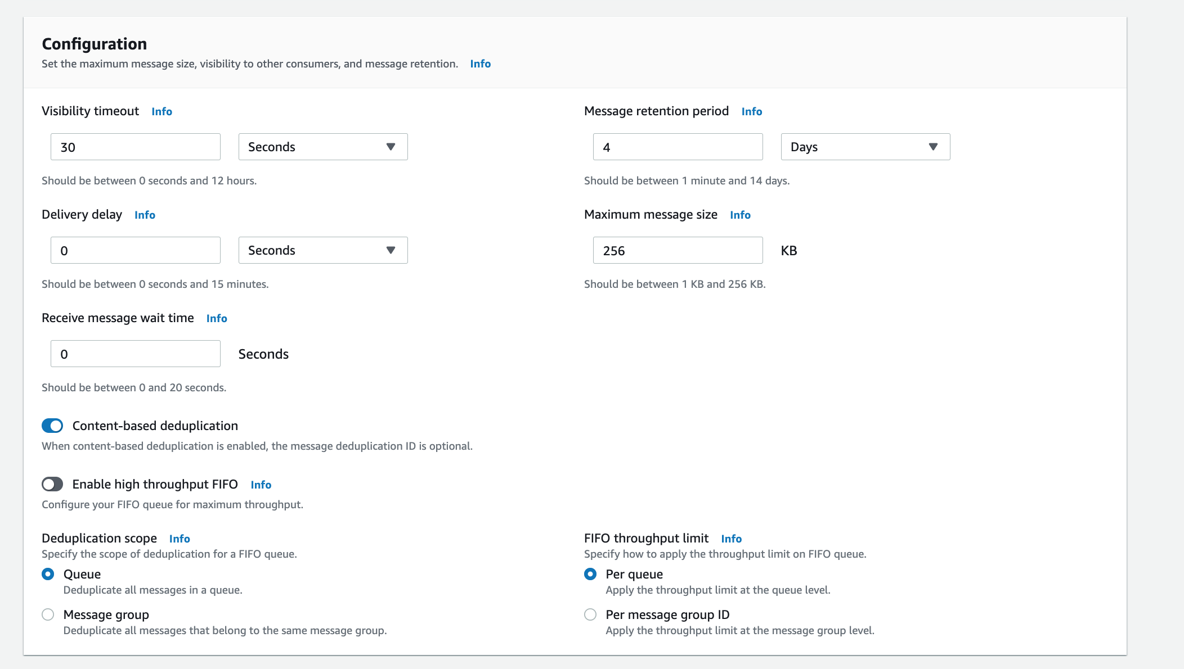This screenshot has height=669, width=1184.
Task: Expand the Delivery delay unit dropdown
Action: tap(322, 250)
